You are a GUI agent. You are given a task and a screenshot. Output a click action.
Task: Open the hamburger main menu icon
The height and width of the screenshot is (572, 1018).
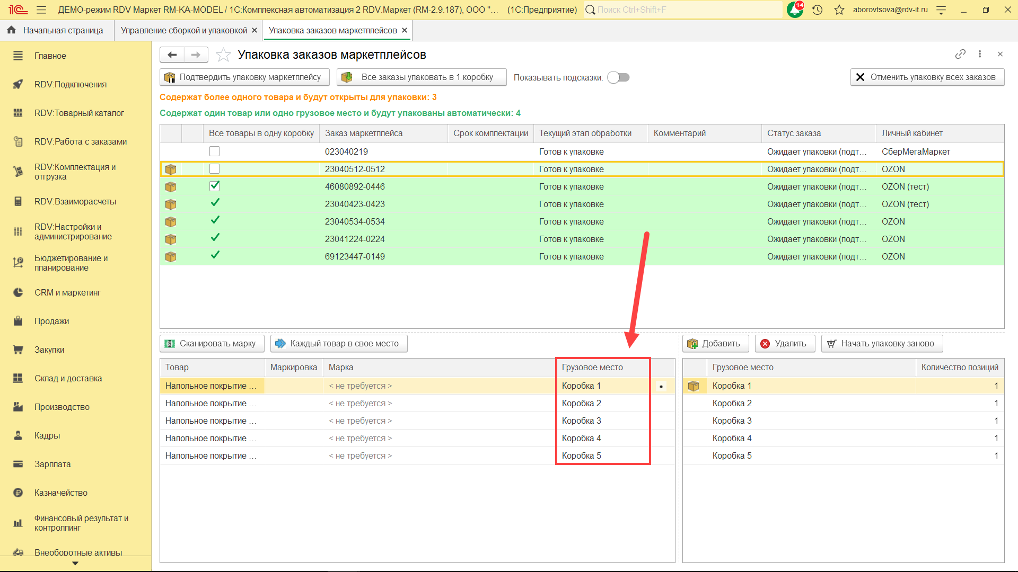point(41,10)
